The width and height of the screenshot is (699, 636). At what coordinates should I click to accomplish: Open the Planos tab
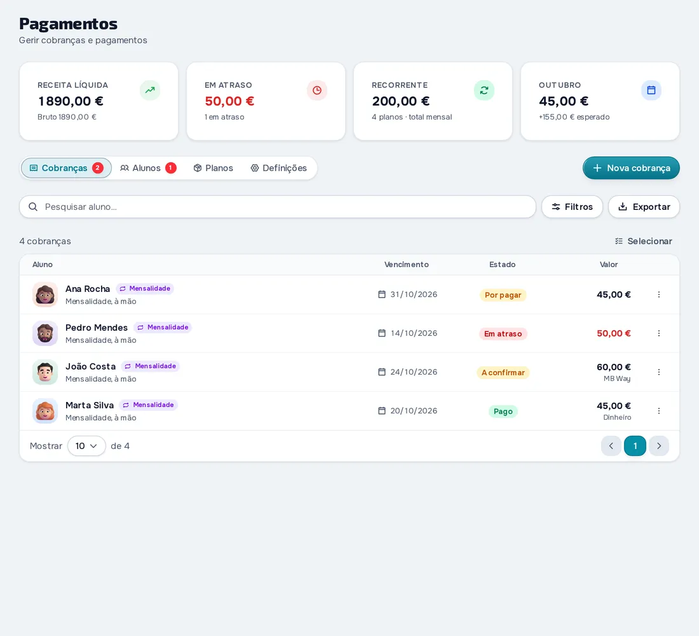[x=213, y=168]
